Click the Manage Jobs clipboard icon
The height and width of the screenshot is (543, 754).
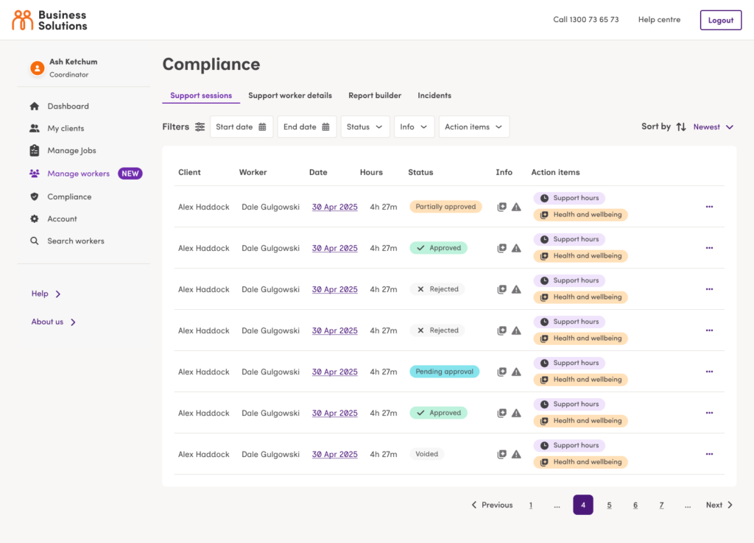[x=34, y=151]
